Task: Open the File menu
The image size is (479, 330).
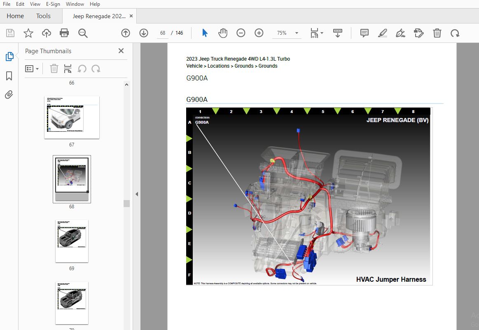Action: [x=7, y=4]
